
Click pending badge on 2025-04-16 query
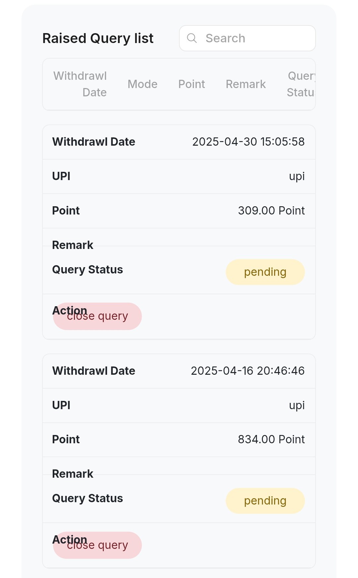(x=265, y=501)
